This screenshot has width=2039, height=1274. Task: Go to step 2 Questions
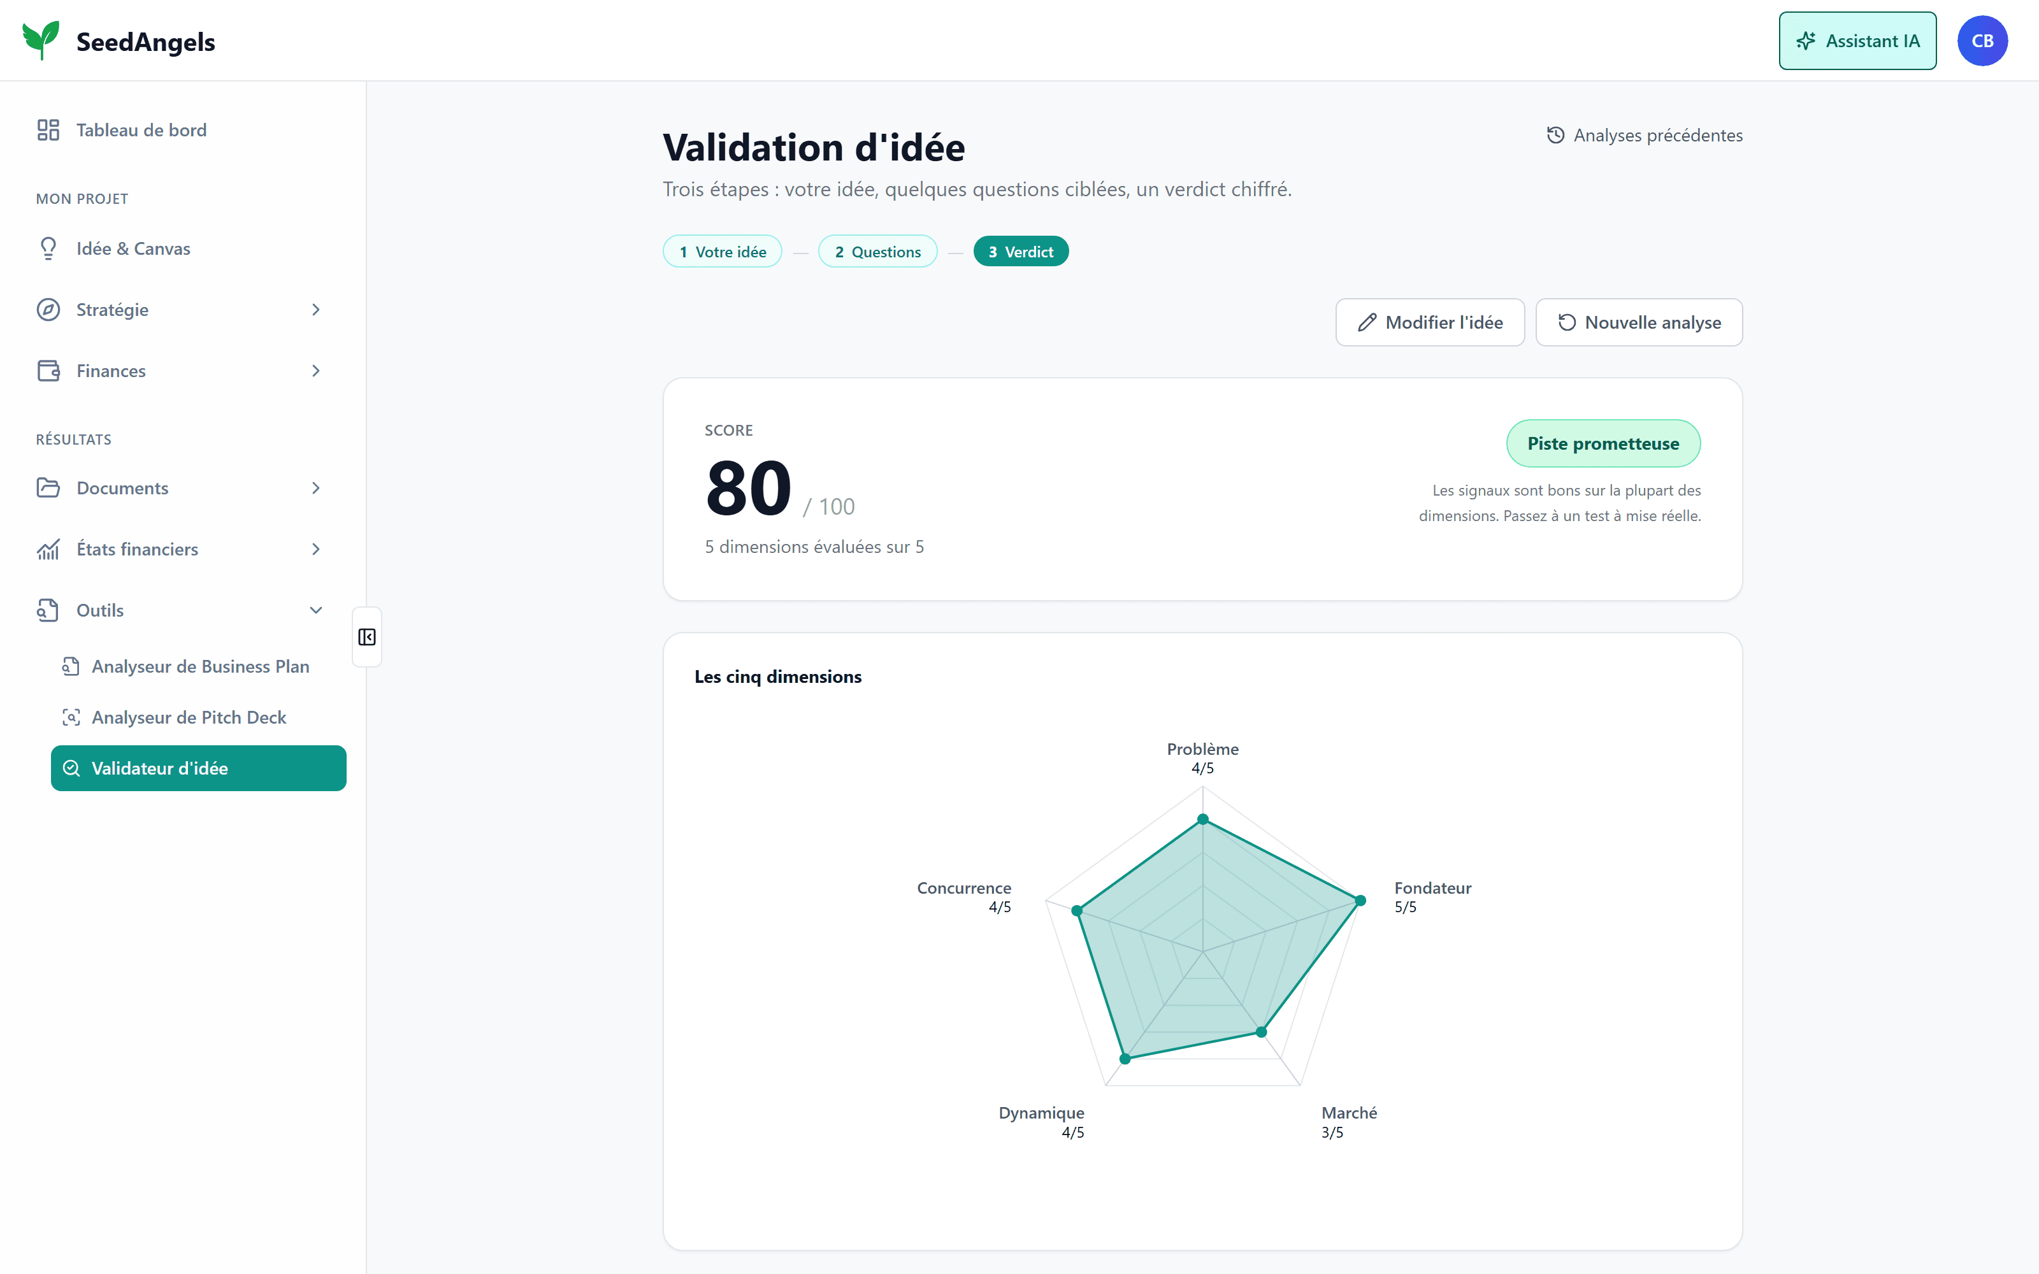coord(877,251)
